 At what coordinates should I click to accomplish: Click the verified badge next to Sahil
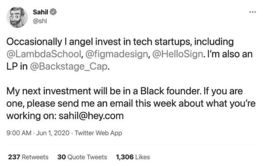[53, 12]
